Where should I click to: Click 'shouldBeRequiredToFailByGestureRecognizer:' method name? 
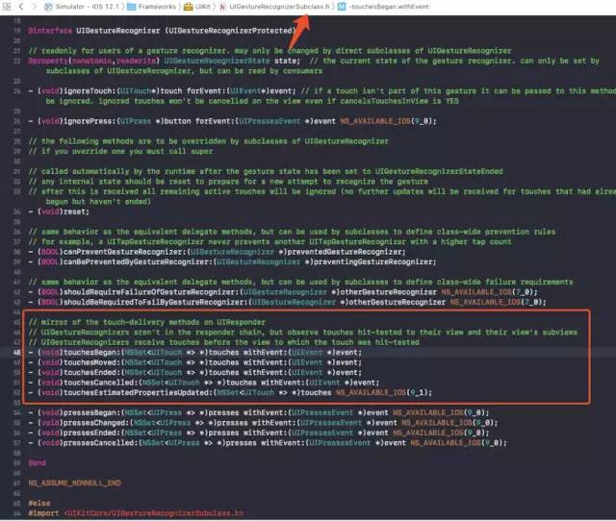coord(156,303)
